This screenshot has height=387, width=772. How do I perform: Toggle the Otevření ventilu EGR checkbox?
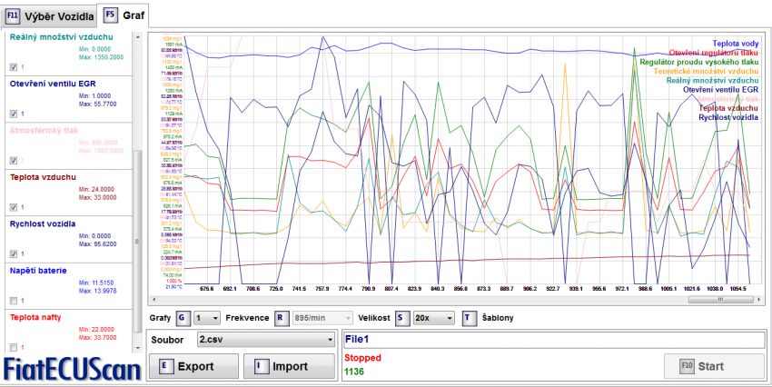13,114
